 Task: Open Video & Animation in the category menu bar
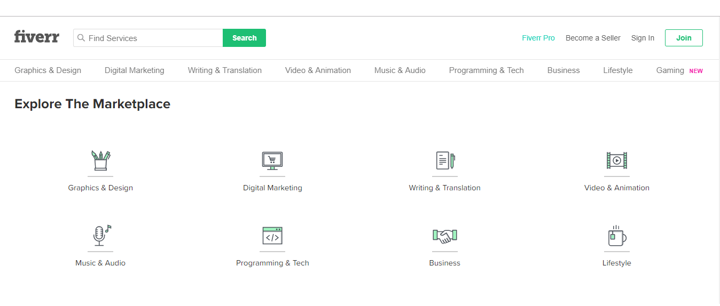tap(318, 70)
